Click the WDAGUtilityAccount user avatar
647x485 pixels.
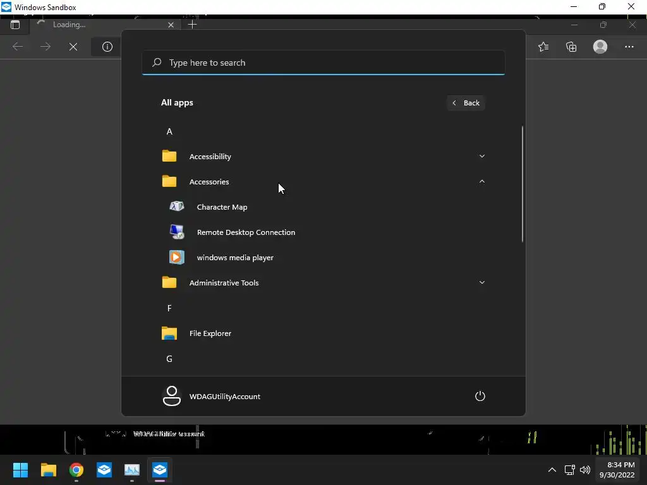[x=172, y=396]
